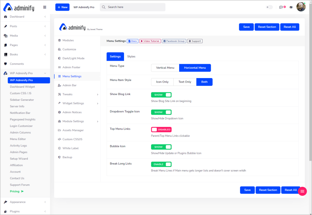Click the eye preview icon in the header

(291, 7)
